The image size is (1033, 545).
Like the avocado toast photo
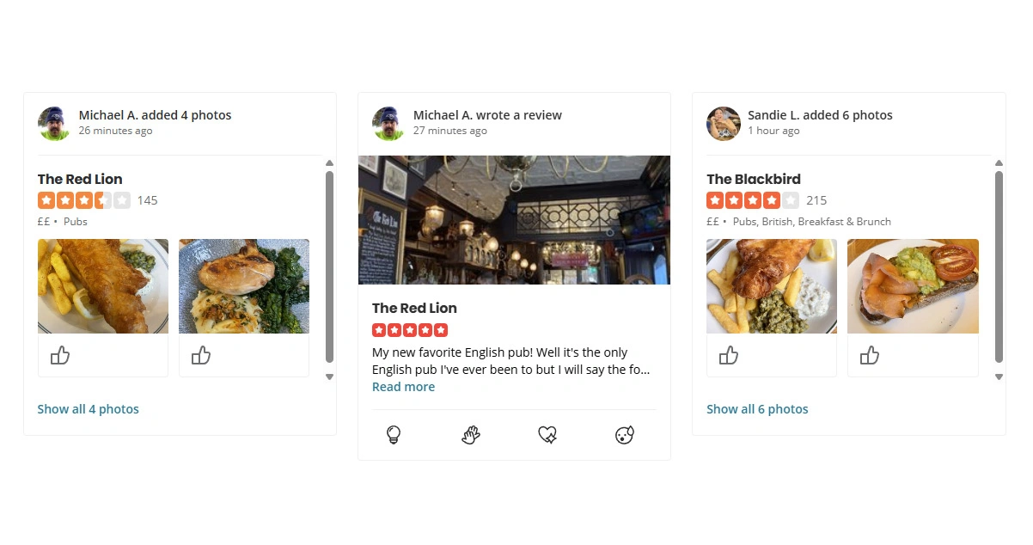point(869,355)
